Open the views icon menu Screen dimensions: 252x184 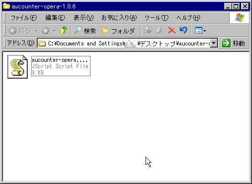(200, 31)
